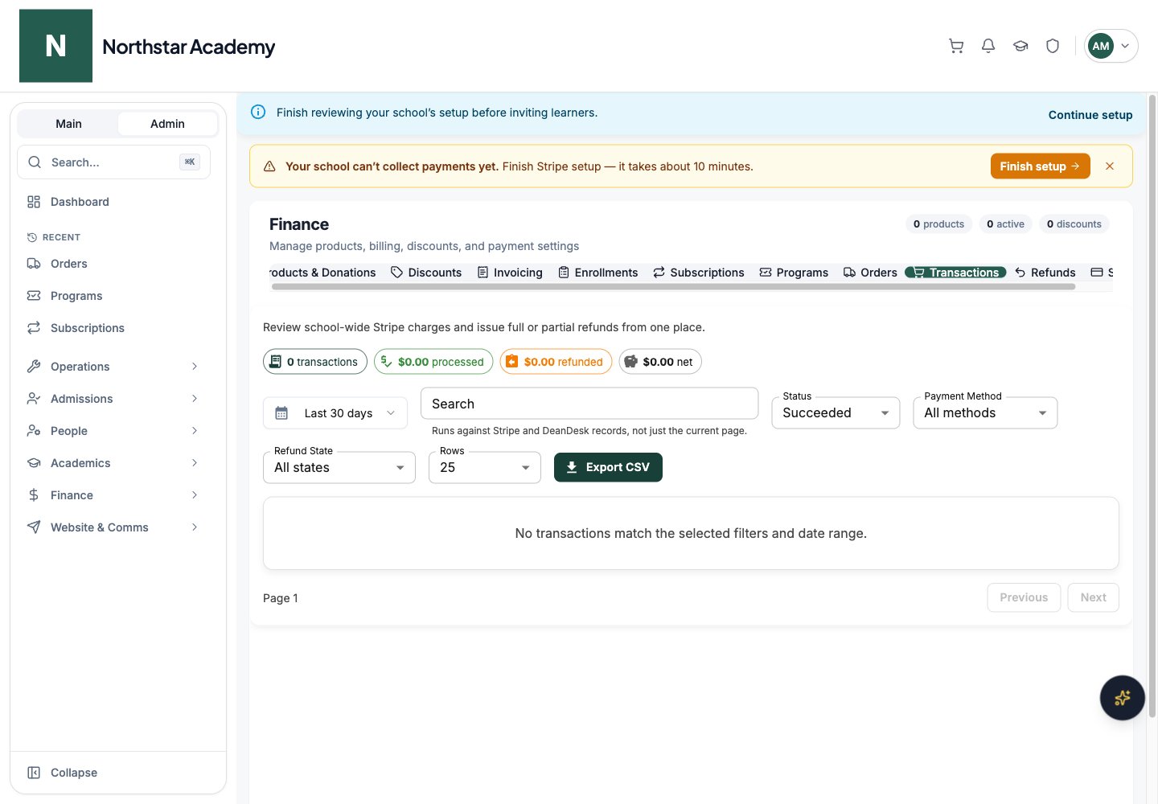Click the shield icon in header
1158x804 pixels.
point(1053,46)
